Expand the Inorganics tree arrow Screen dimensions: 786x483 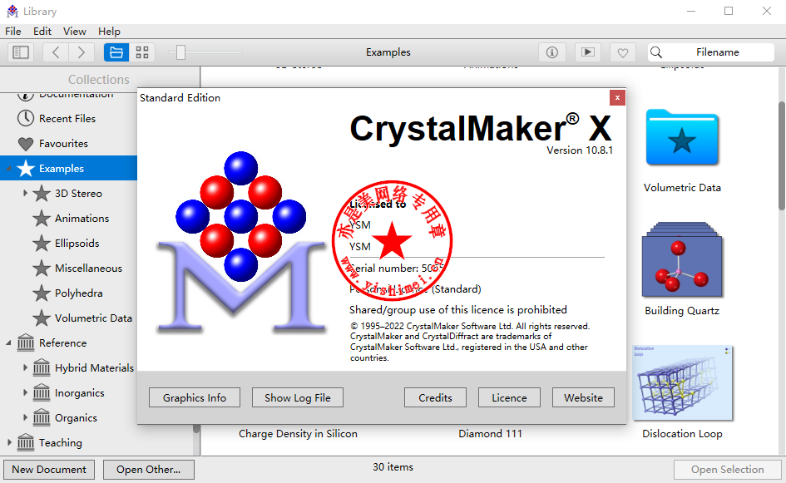click(25, 392)
